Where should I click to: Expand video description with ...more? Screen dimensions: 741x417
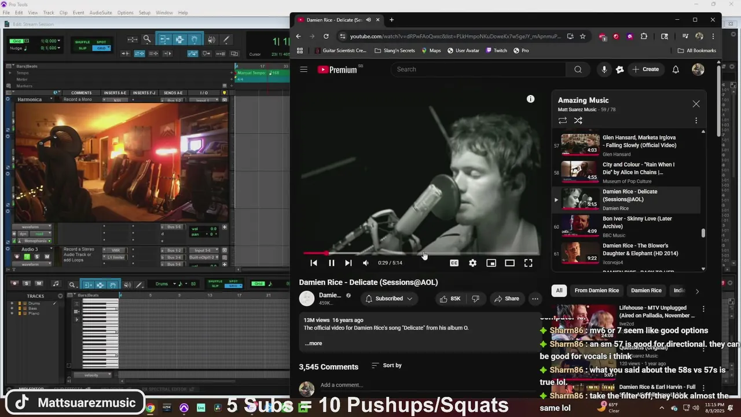[313, 343]
